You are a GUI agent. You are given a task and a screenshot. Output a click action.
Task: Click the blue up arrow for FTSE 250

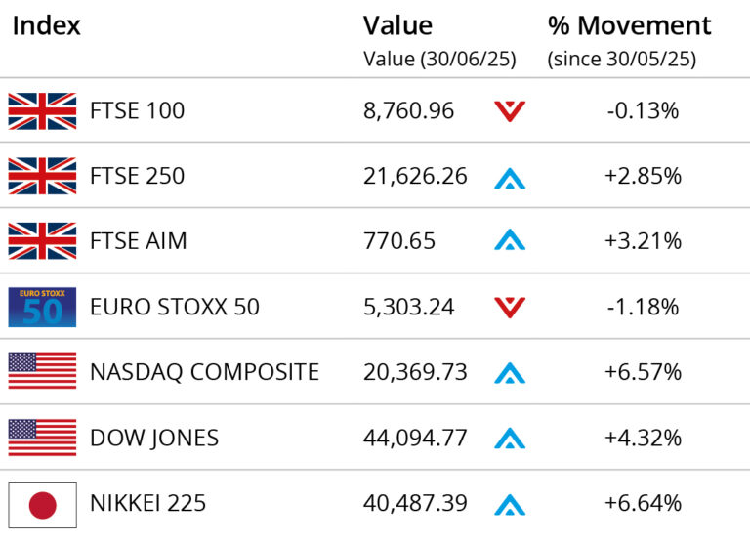pyautogui.click(x=510, y=178)
